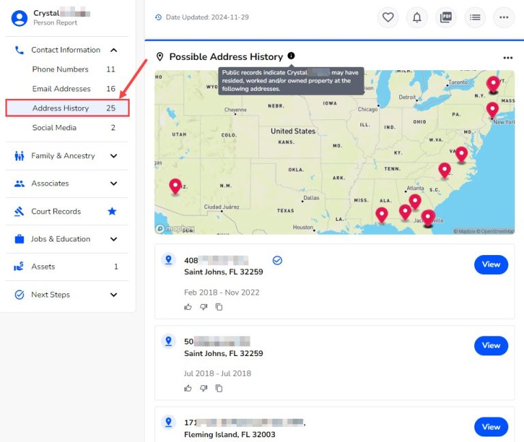Copy the first Saint Johns address

[x=219, y=307]
